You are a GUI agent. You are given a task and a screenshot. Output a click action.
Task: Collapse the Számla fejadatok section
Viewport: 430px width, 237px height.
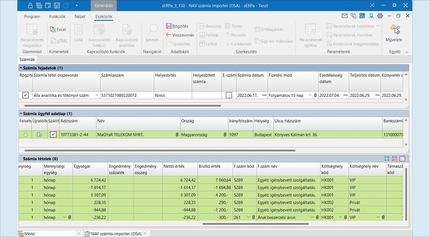click(21, 68)
